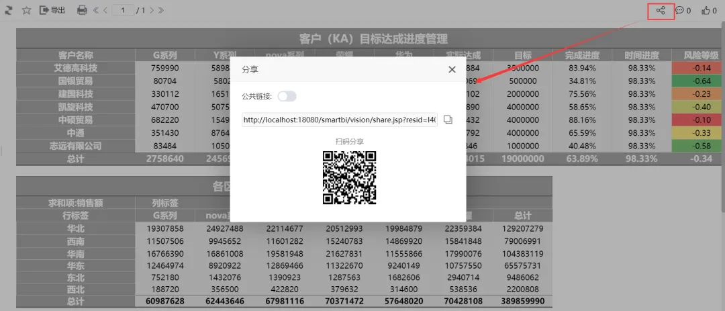
Task: Click the page number input box
Action: (123, 10)
